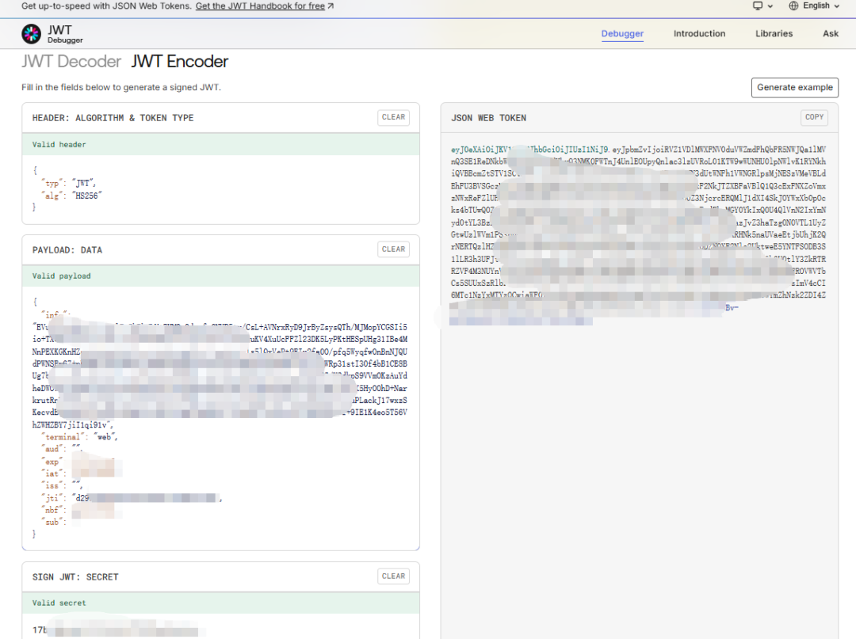Viewport: 856px width, 639px height.
Task: Open the JWT Handbook free link
Action: tap(265, 6)
